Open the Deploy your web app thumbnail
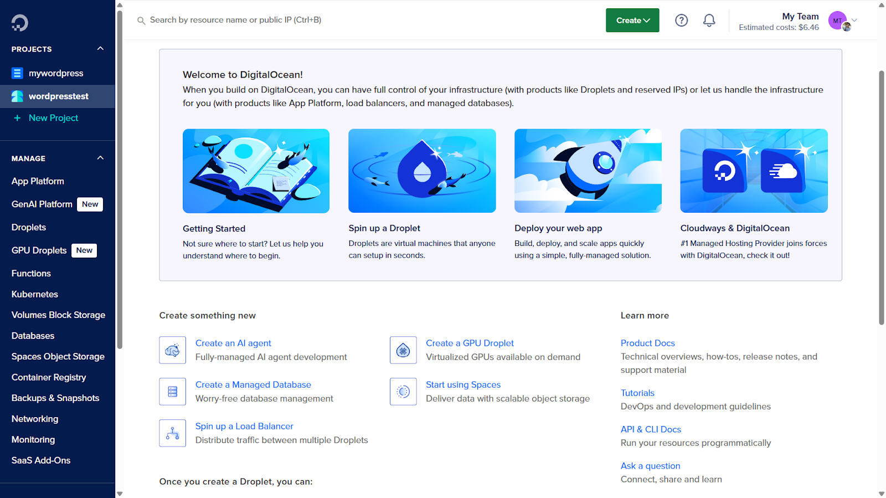 pos(588,171)
